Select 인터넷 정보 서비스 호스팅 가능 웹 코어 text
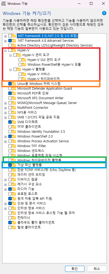Screen dimensions: 109x274 pyautogui.click(x=46, y=213)
